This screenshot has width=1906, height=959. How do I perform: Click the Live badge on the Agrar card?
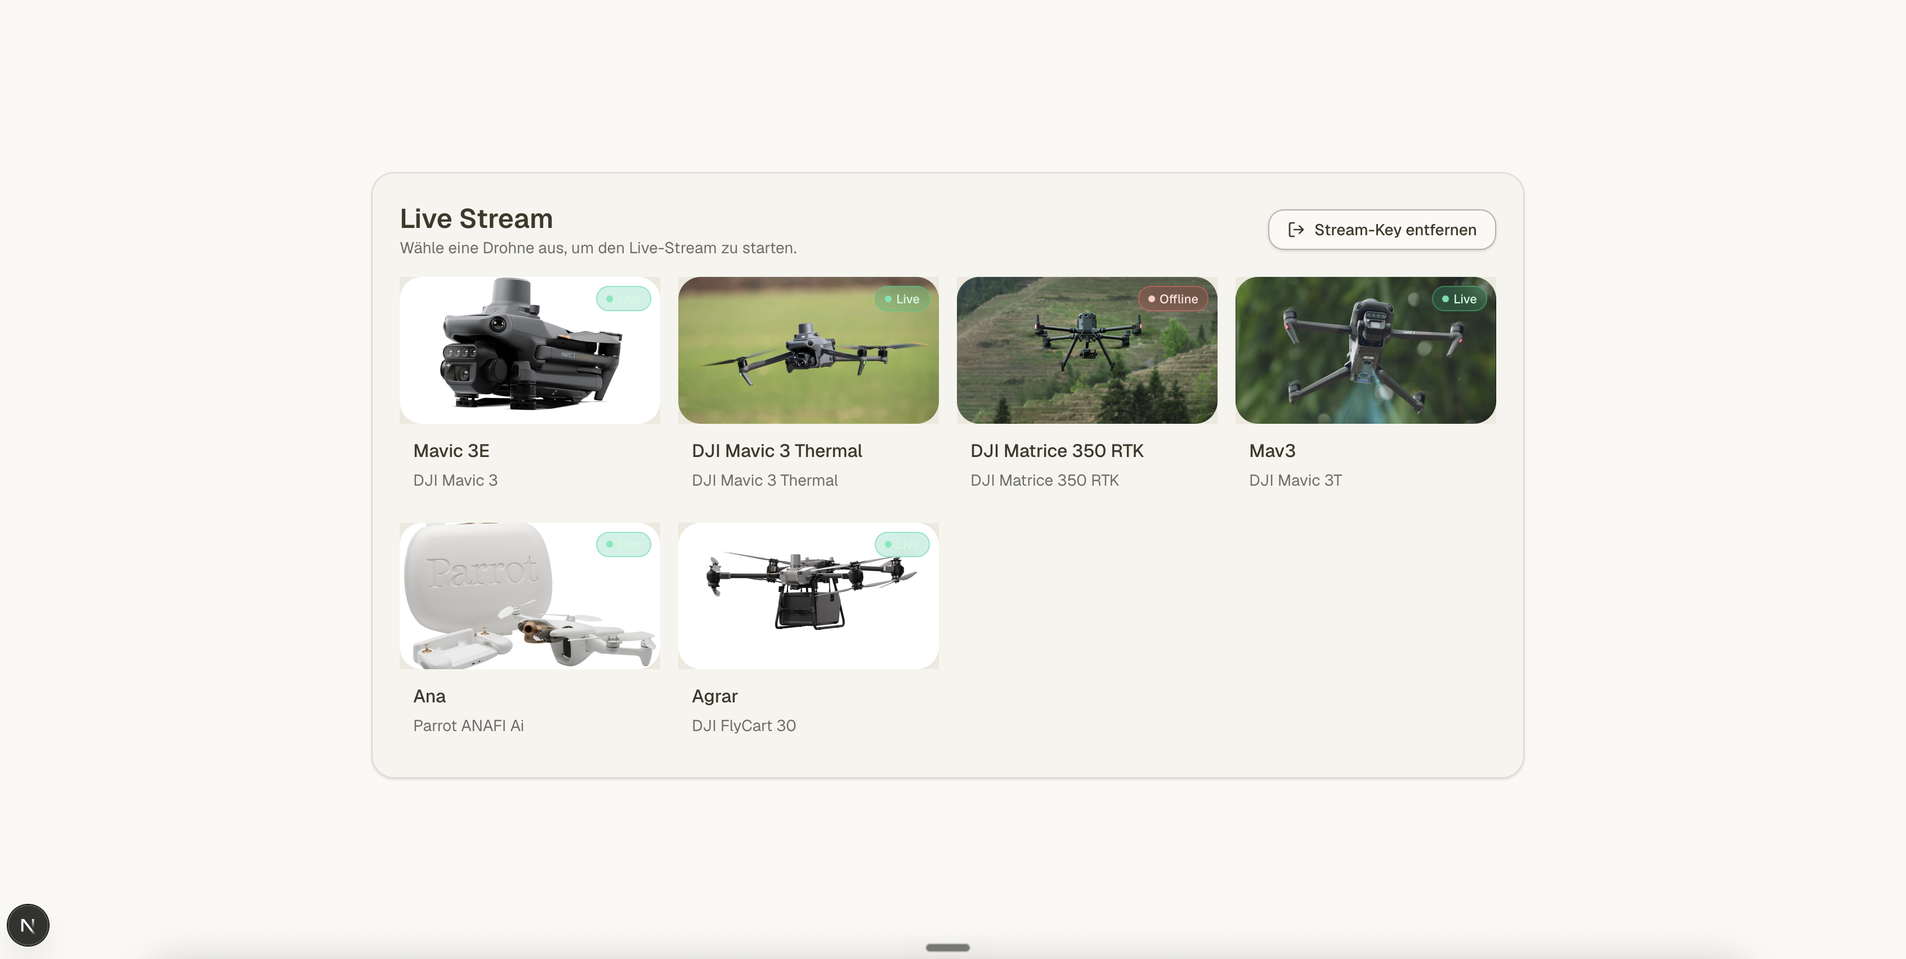click(x=901, y=545)
